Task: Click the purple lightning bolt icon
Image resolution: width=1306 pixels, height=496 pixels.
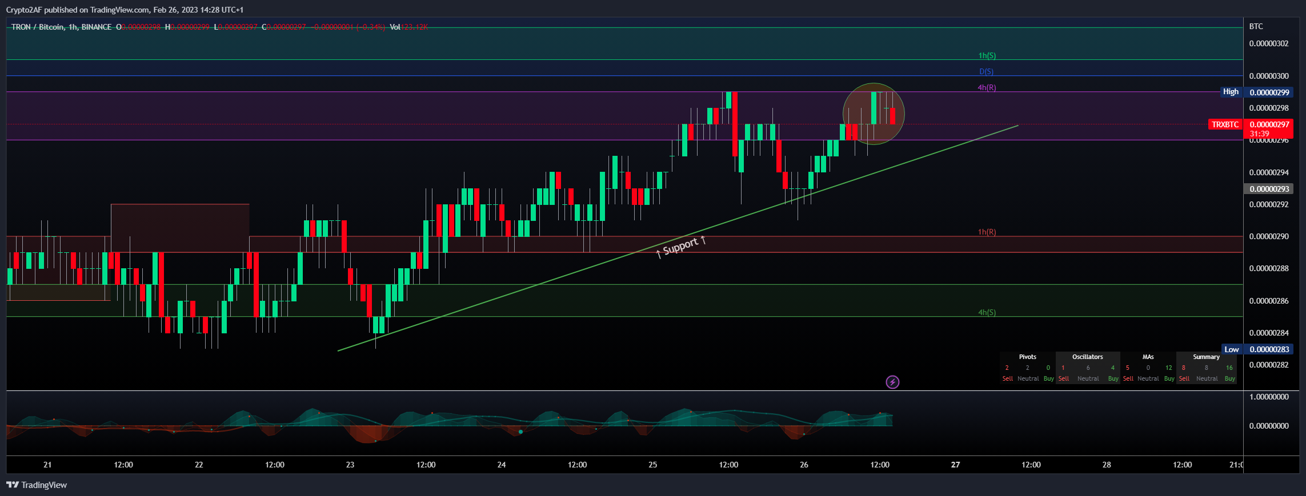Action: [x=892, y=382]
